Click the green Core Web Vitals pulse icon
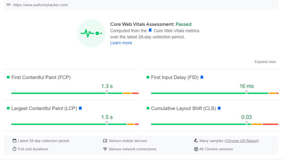This screenshot has height=160, width=283. (x=91, y=33)
